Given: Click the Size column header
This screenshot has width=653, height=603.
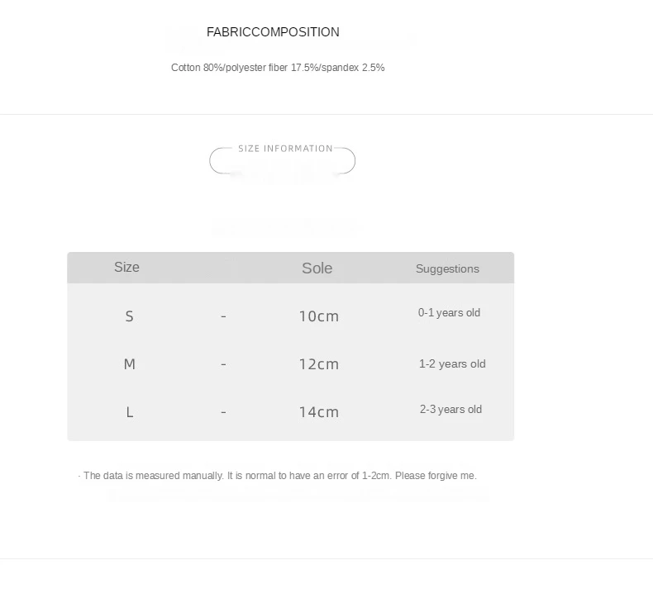Looking at the screenshot, I should tap(126, 267).
